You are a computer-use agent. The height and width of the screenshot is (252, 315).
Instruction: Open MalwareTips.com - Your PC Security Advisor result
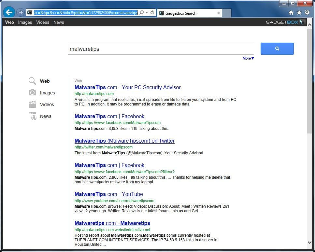coord(128,88)
